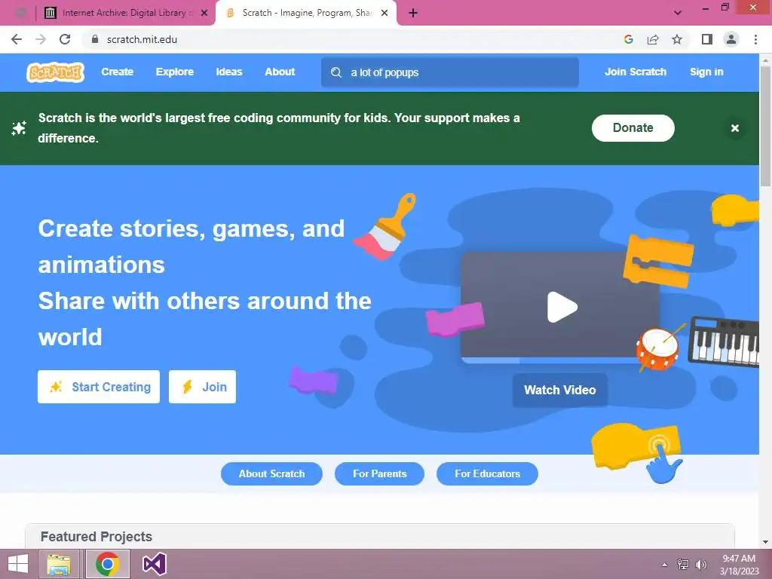Screen dimensions: 772x579
Task: Click the Featured Projects heading
Action: (x=96, y=537)
